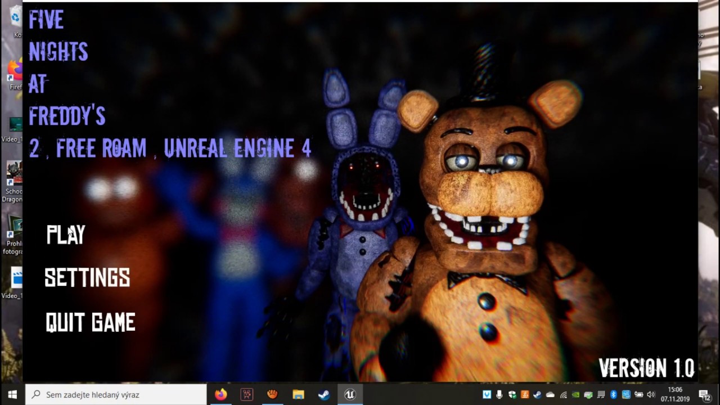Open the volume speaker tray icon

(x=651, y=395)
